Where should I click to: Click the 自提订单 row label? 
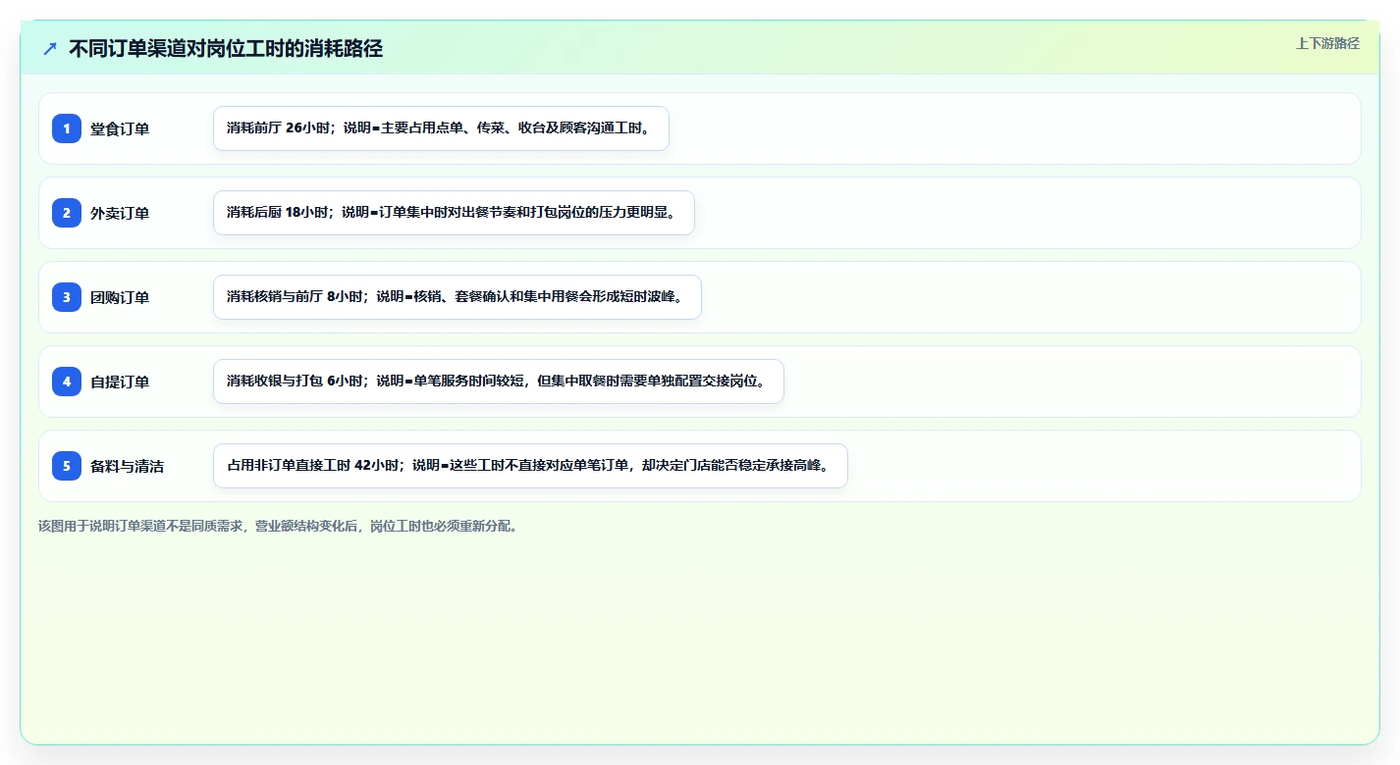(x=120, y=382)
